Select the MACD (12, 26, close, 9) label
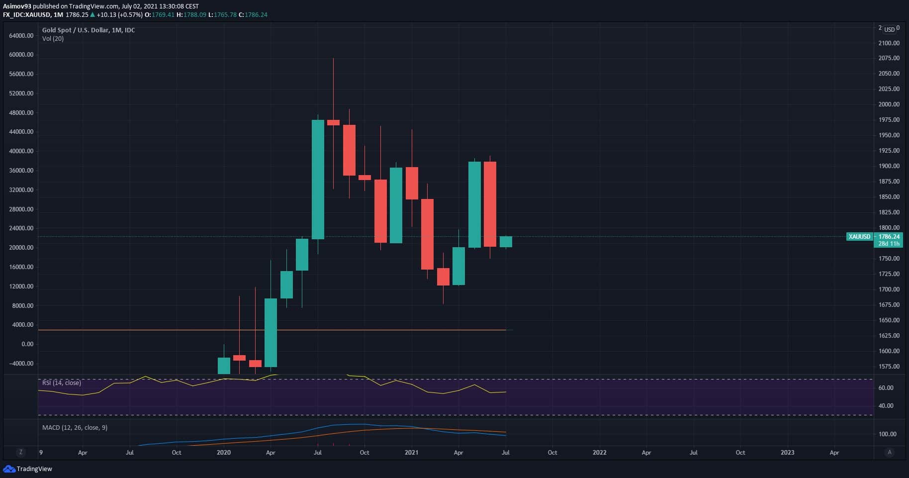Viewport: 909px width, 478px height. pyautogui.click(x=75, y=427)
